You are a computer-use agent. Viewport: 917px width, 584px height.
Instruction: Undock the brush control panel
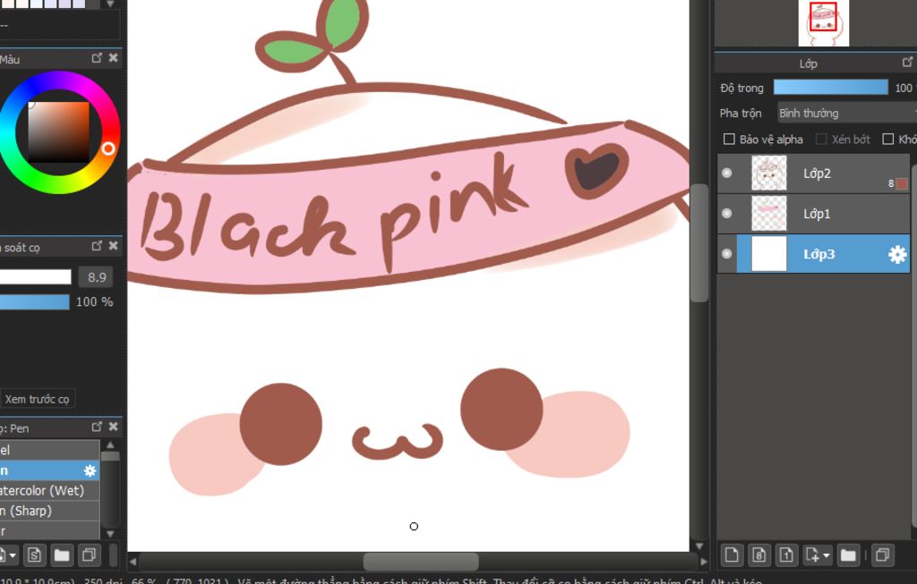coord(97,246)
